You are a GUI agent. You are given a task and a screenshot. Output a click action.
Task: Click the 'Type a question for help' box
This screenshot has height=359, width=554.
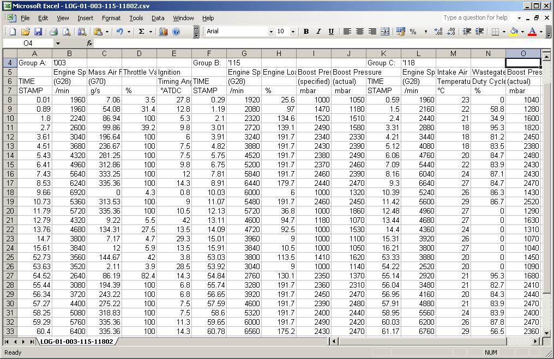tap(477, 18)
